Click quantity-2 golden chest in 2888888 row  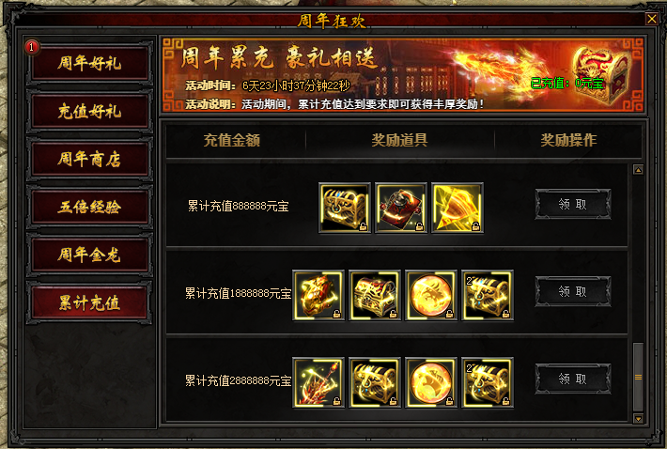[488, 382]
